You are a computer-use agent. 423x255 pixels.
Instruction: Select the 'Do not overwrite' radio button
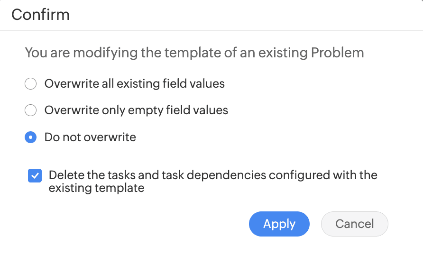30,137
